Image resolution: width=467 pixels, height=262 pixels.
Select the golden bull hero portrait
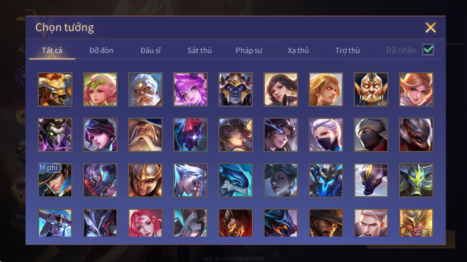(55, 90)
